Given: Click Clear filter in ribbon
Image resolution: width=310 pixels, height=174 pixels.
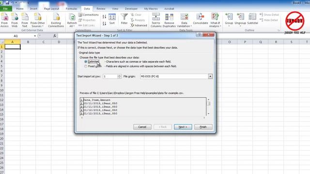Looking at the screenshot, I should click(x=136, y=15).
